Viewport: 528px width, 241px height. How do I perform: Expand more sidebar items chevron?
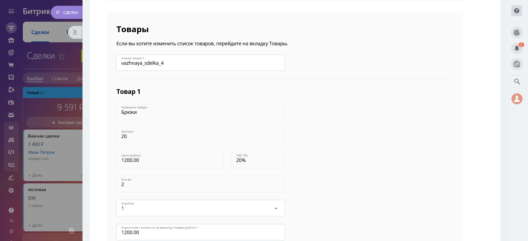[11, 190]
